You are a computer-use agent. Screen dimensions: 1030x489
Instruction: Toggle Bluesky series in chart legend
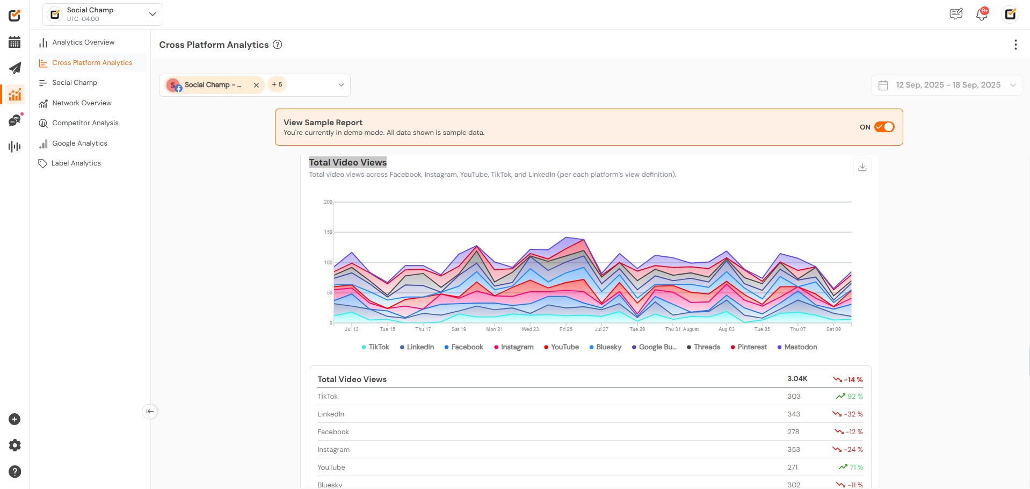pyautogui.click(x=605, y=347)
